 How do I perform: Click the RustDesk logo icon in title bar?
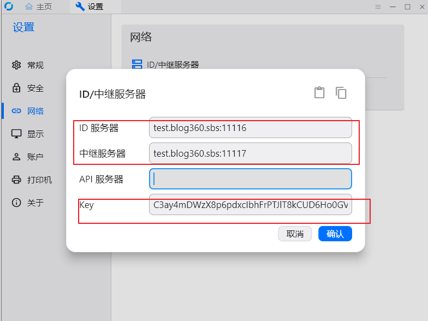9,7
